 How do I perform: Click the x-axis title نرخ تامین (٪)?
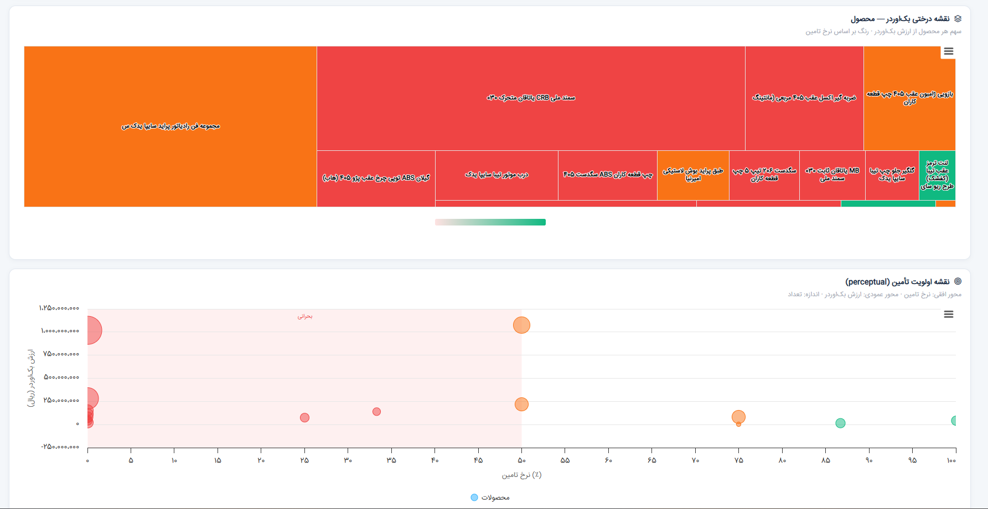coord(521,475)
